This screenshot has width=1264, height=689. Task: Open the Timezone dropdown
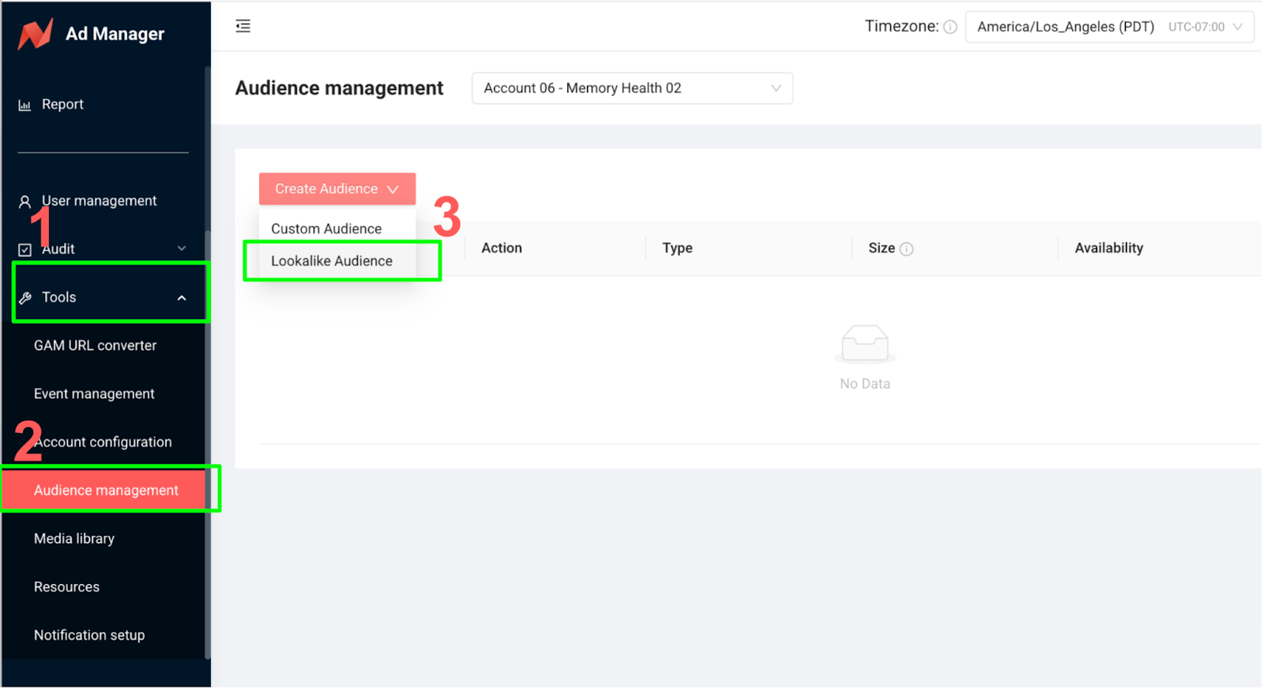click(1108, 27)
